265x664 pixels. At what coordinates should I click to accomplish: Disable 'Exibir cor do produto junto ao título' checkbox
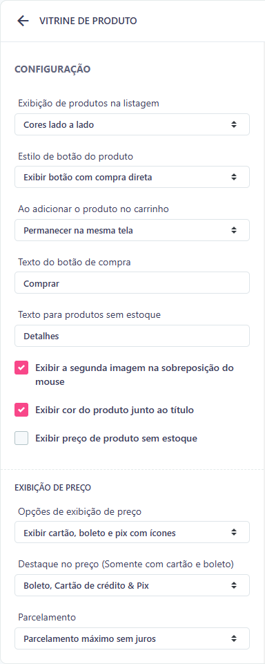(x=21, y=410)
